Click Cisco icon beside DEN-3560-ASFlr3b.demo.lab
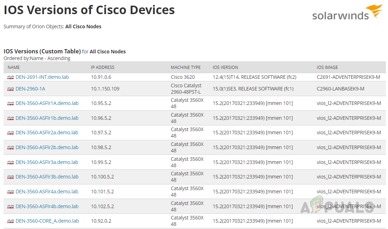388x229 pixels. click(11, 177)
